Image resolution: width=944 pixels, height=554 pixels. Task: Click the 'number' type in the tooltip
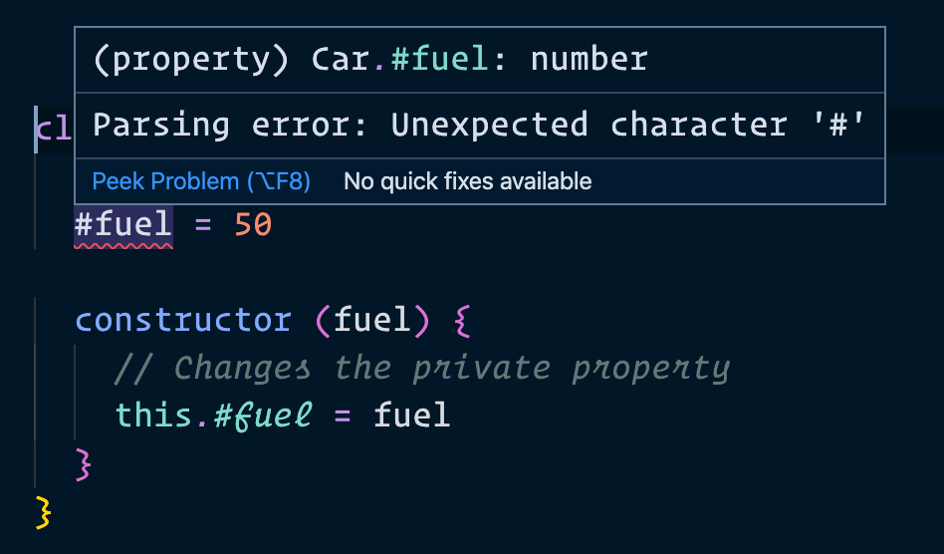[x=589, y=60]
